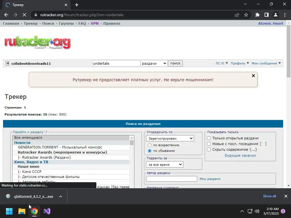Open the notifications badge in the tray

(283, 211)
